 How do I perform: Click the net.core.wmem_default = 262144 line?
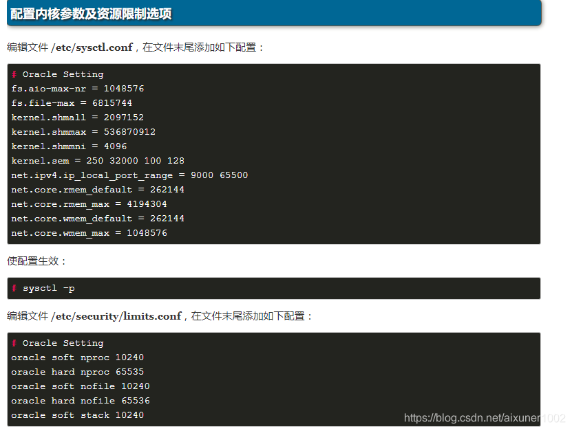98,219
